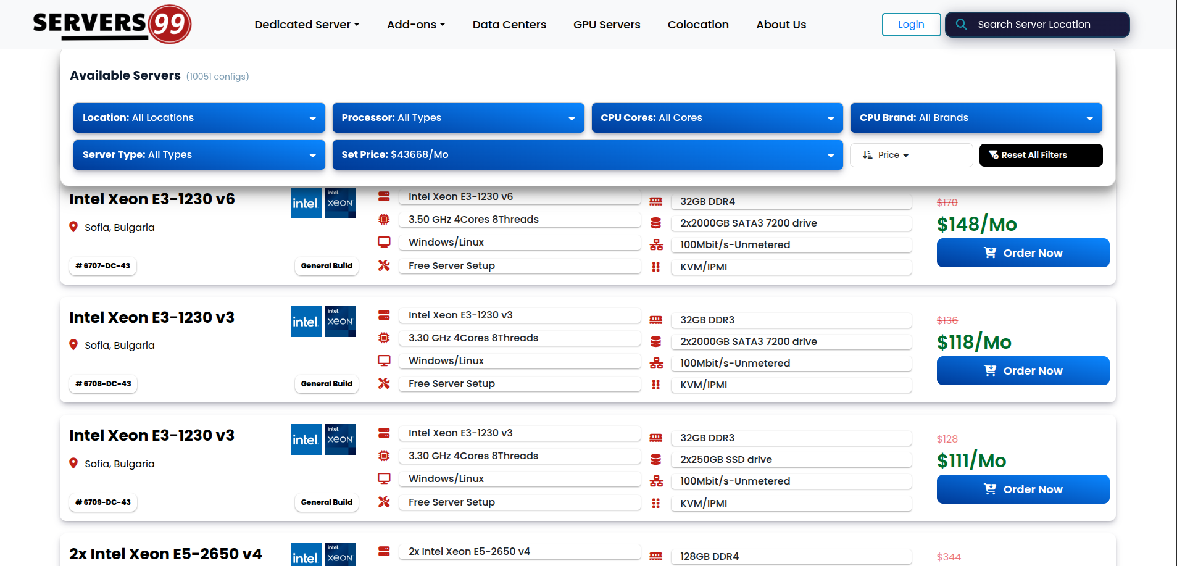Click the monitor icon beside first Windows/Linux

click(384, 242)
